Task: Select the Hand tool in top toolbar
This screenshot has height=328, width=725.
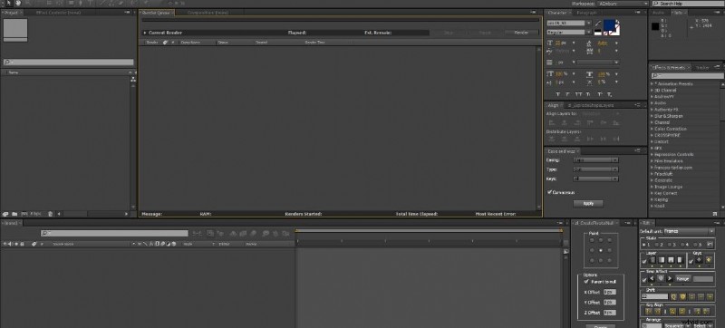Action: click(x=18, y=4)
